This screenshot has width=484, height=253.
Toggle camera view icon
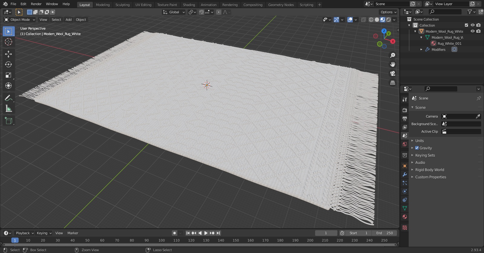tap(393, 73)
